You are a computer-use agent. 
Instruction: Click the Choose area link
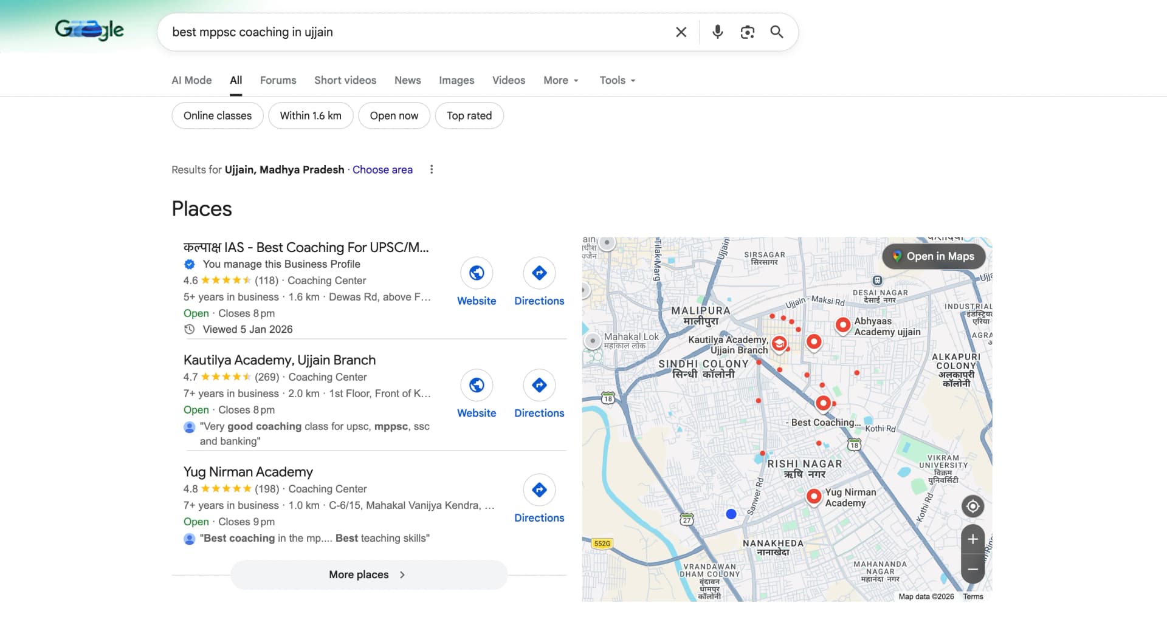(x=382, y=169)
